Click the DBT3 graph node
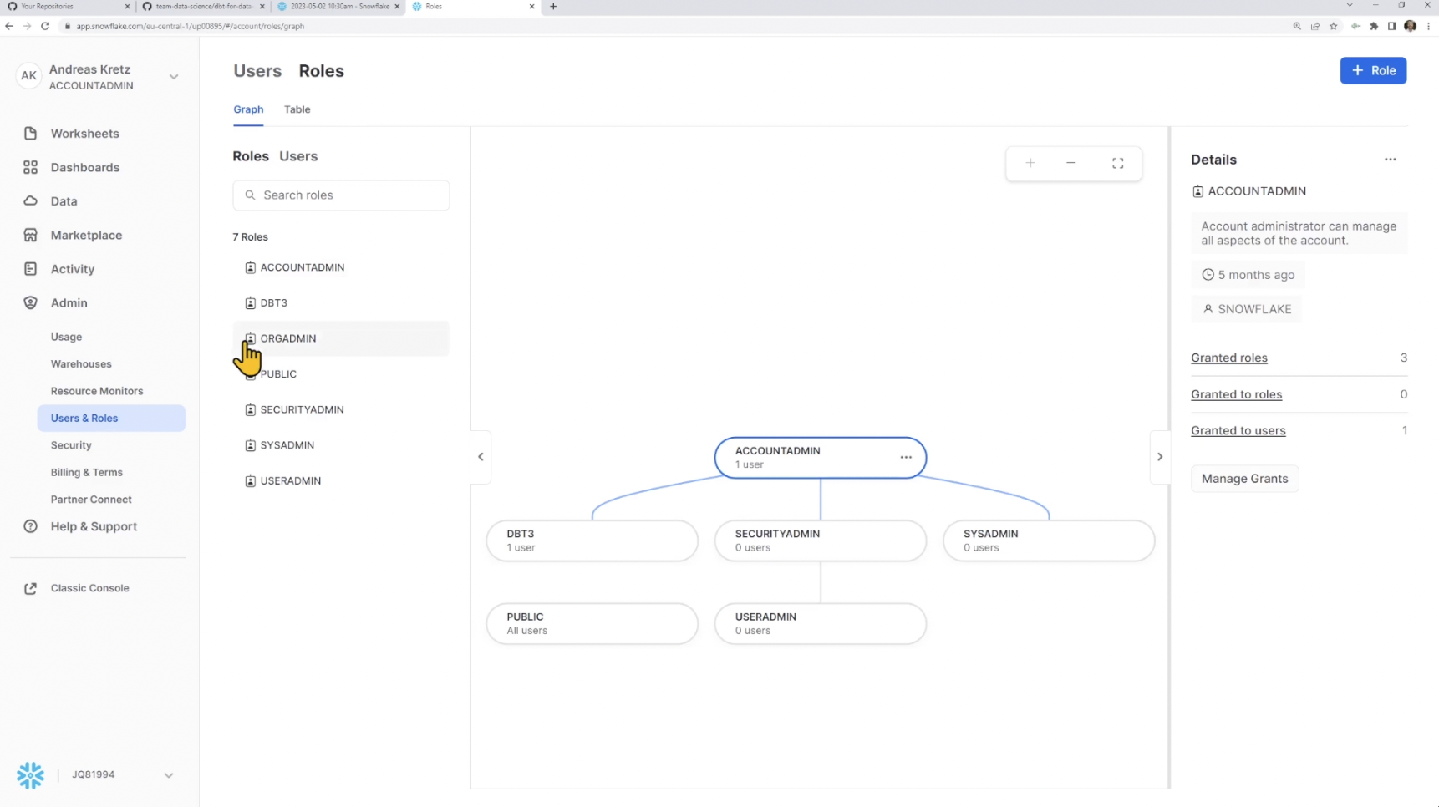The height and width of the screenshot is (807, 1439). coord(592,541)
